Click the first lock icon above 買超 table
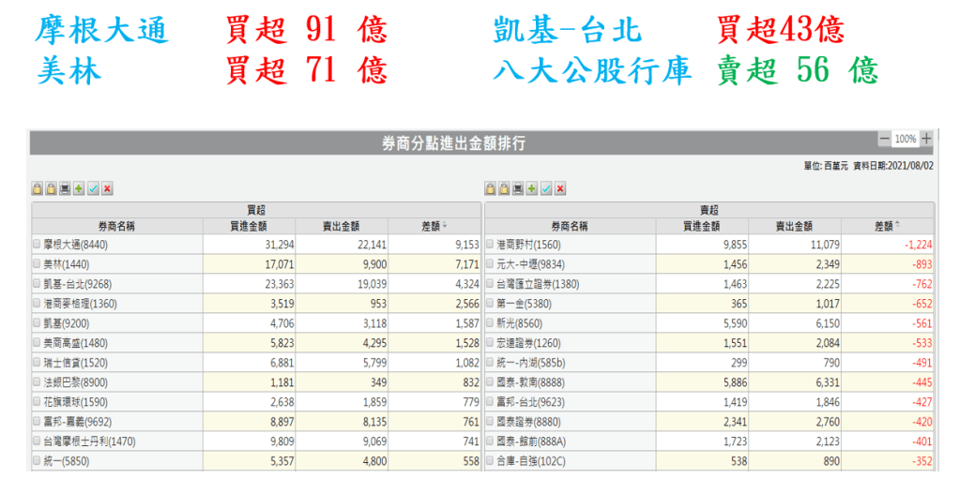This screenshot has height=493, width=960. 38,189
